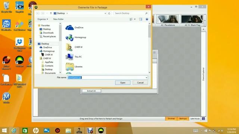Collapse Horizon's Device Explorer side panel
Image resolution: width=239 pixels, height=134 pixels.
(x=203, y=29)
